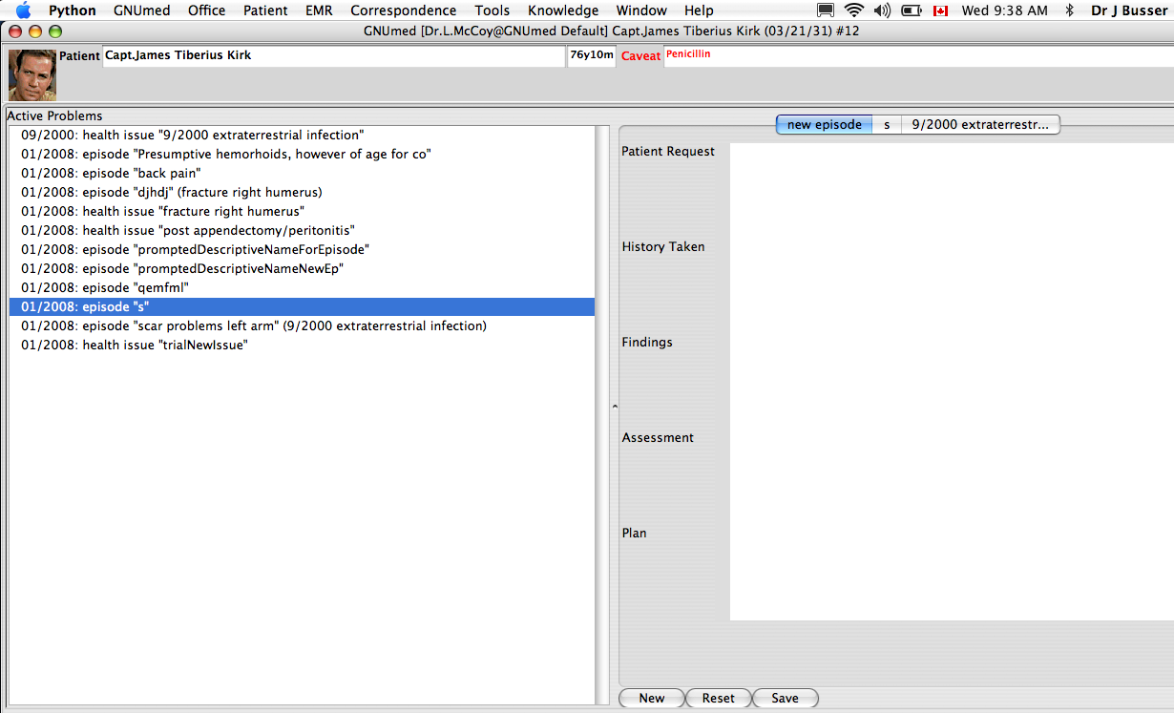The width and height of the screenshot is (1174, 713).
Task: Click the Bluetooth status icon
Action: (x=1070, y=10)
